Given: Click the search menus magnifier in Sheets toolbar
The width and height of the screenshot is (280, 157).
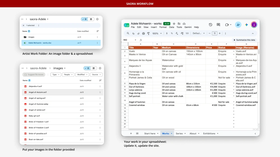Looking at the screenshot, I should 128,33.
